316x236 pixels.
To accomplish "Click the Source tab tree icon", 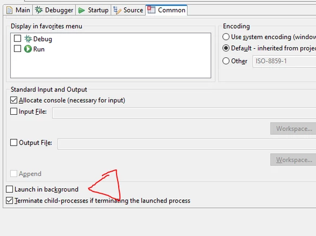I will (x=117, y=10).
